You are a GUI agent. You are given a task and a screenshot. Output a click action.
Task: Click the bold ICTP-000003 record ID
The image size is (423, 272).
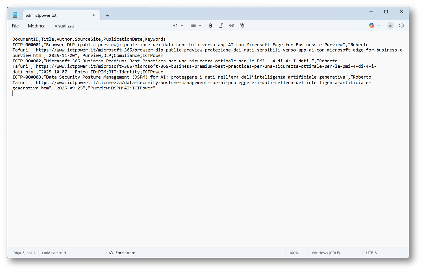tap(27, 77)
